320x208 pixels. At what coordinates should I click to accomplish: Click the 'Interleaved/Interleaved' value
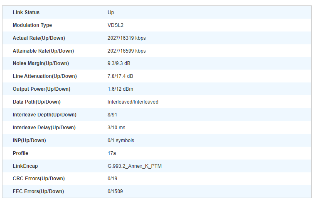coord(133,102)
